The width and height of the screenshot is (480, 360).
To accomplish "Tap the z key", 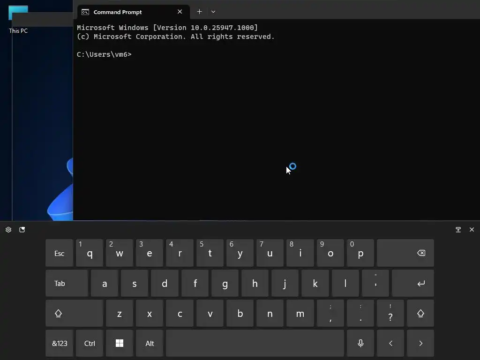I will [x=120, y=314].
